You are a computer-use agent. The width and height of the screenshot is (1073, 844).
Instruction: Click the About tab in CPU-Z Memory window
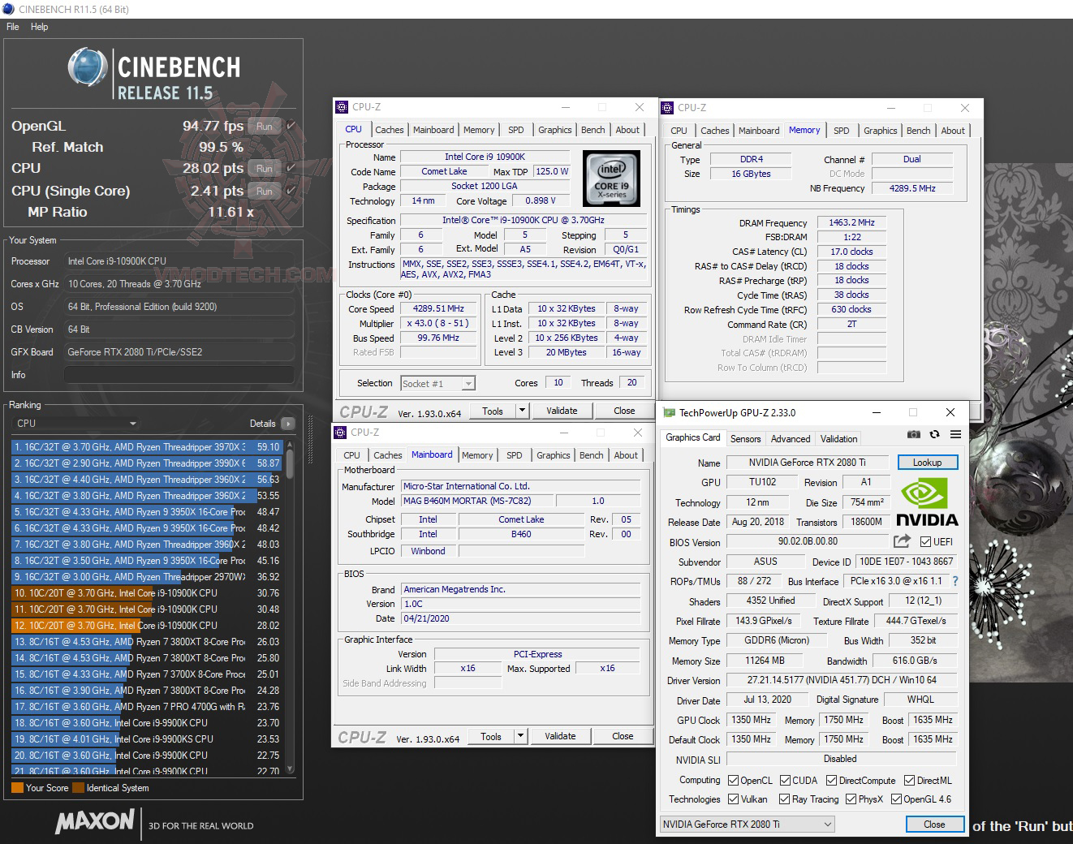click(x=953, y=131)
